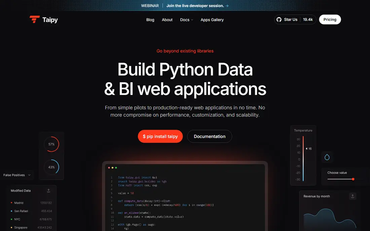
Task: Go to the About page
Action: [167, 20]
